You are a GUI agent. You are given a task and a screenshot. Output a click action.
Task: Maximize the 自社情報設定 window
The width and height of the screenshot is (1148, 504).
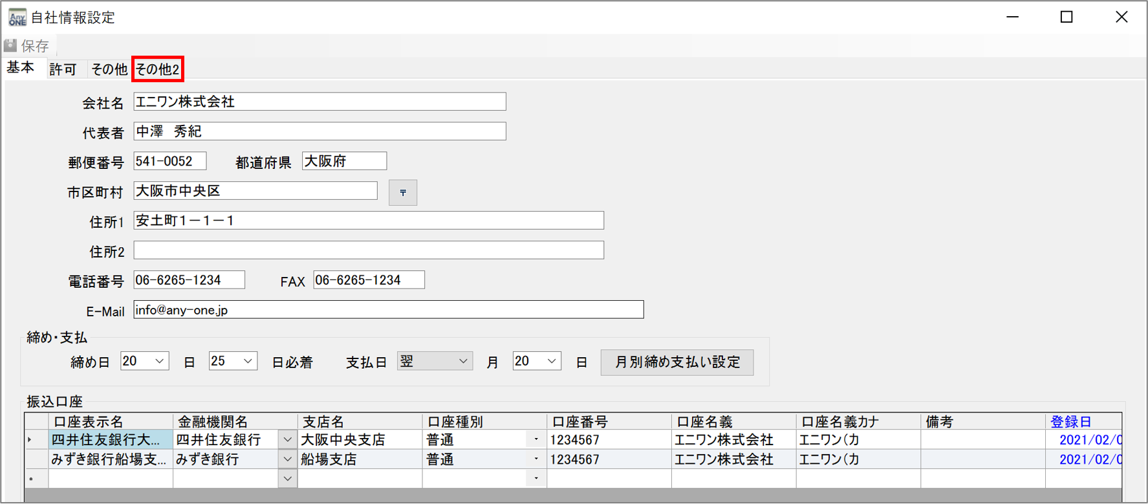tap(1067, 17)
